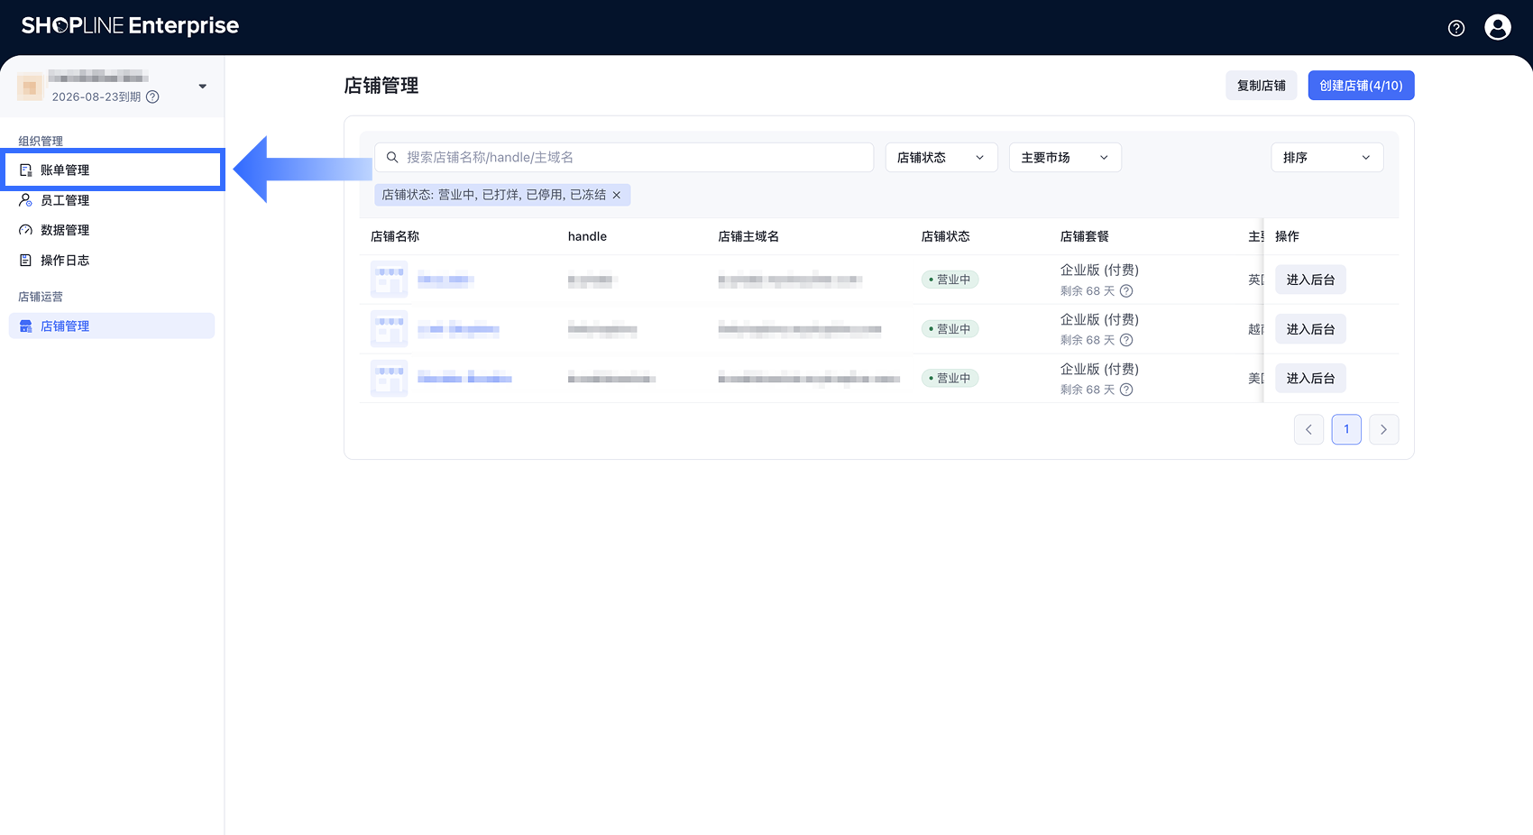
Task: Click the organization avatar thumbnail in sidebar
Action: tap(30, 87)
